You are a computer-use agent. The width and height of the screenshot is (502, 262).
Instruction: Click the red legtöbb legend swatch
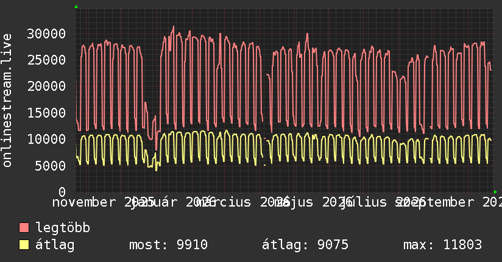tap(24, 228)
